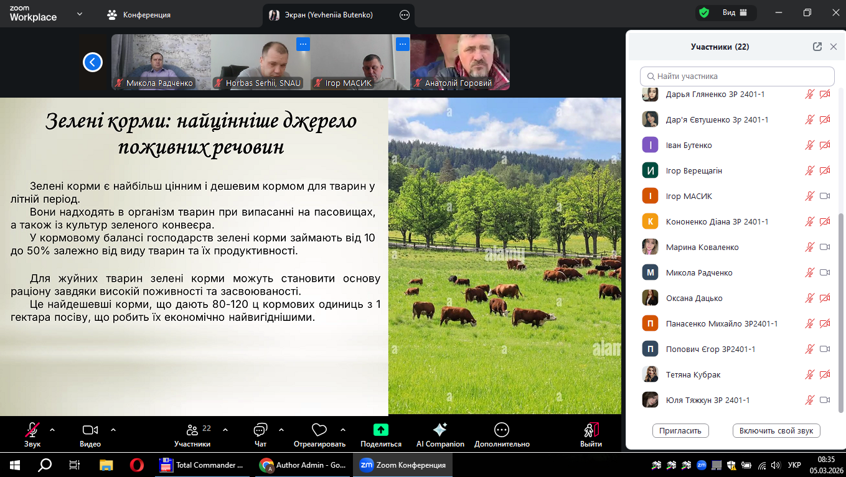This screenshot has width=846, height=477.
Task: Open Opera browser from the taskbar
Action: (x=137, y=465)
